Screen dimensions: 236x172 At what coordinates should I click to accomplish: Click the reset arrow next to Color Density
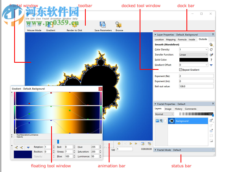[211, 50]
